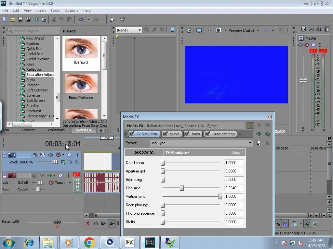Select the Sharpen video effect

pyautogui.click(x=33, y=85)
